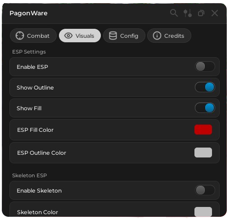Click the ESP Settings section header
The width and height of the screenshot is (230, 220).
pyautogui.click(x=29, y=52)
